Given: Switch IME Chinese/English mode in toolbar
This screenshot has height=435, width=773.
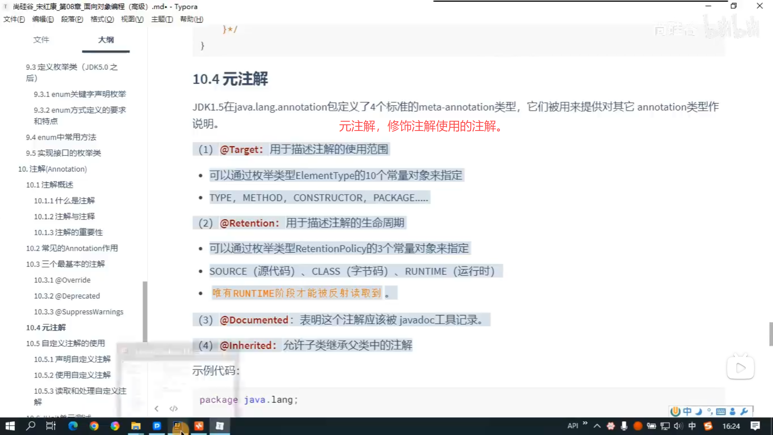Looking at the screenshot, I should tap(687, 411).
